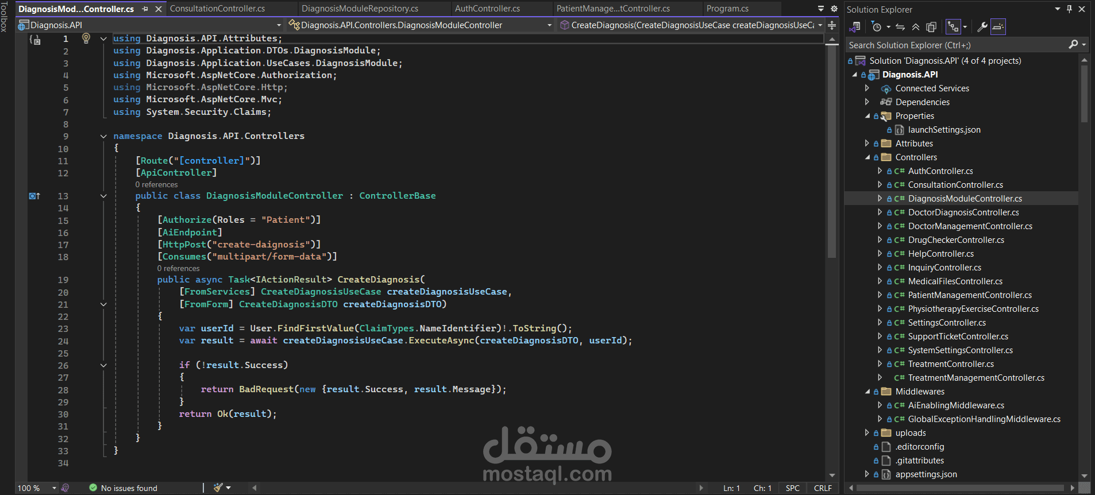Toggle the file nesting view button
The image size is (1095, 495).
tap(953, 27)
